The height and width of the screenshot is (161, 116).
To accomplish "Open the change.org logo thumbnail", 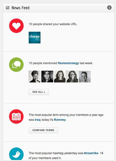I will click(35, 38).
